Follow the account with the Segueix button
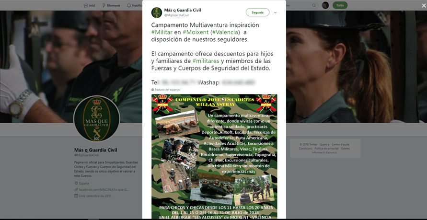 tap(257, 12)
